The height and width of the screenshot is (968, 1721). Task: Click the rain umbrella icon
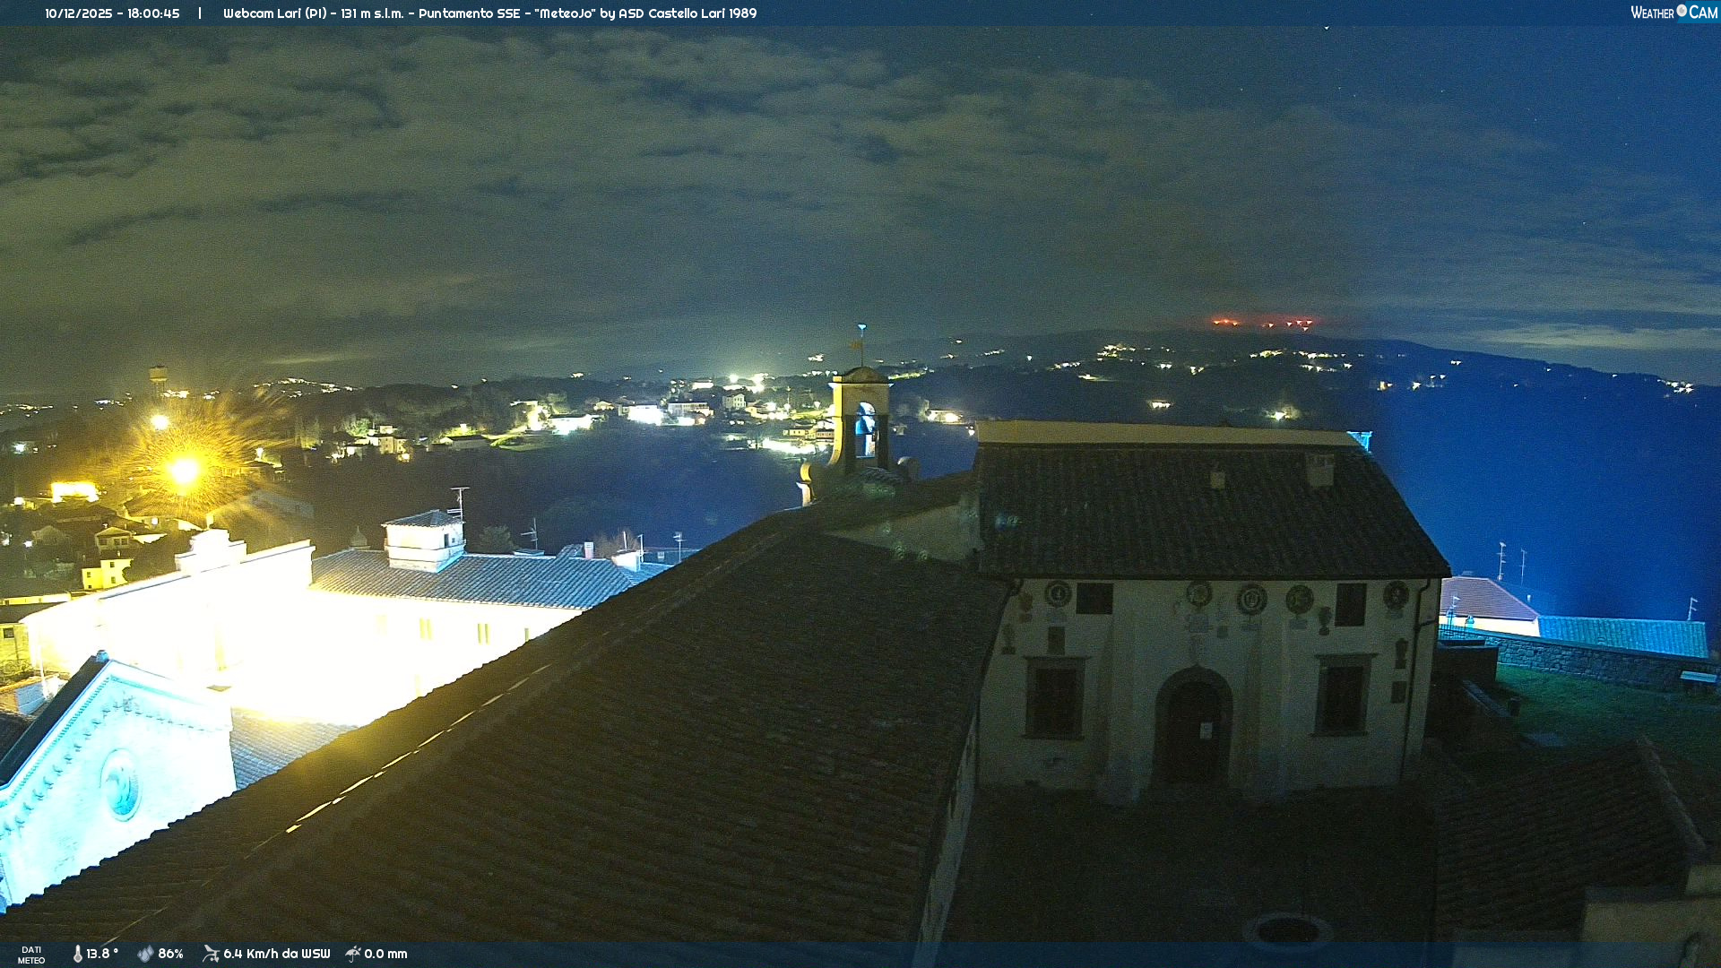click(x=353, y=954)
